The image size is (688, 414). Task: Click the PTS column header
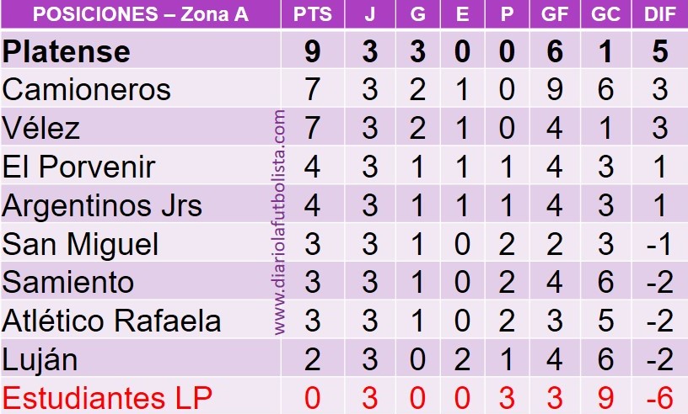click(313, 14)
